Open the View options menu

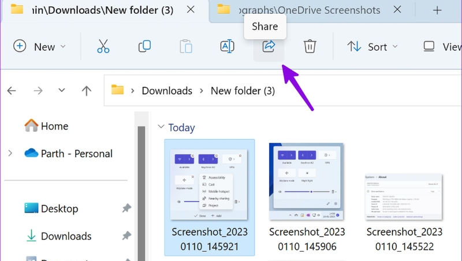pyautogui.click(x=442, y=47)
